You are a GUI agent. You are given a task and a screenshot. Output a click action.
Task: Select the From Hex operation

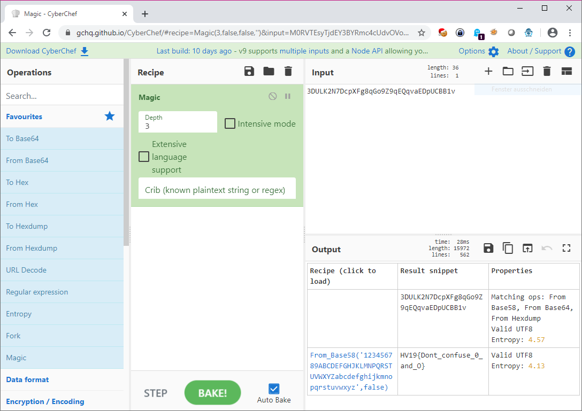(x=62, y=204)
